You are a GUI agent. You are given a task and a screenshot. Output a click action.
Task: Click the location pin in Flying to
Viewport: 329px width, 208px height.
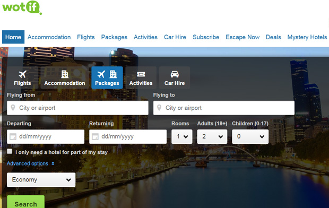[x=159, y=108]
